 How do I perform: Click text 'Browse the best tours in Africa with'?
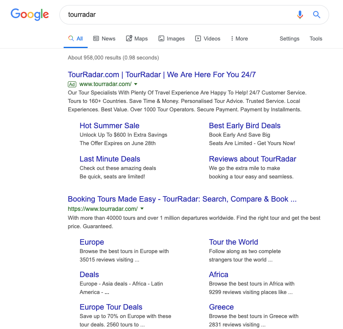point(252,284)
